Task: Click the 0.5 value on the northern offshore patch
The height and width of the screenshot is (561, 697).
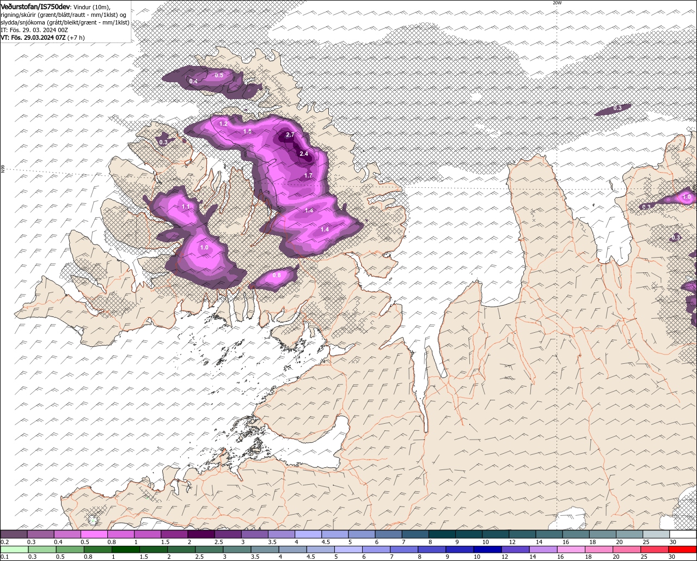Action: 219,75
